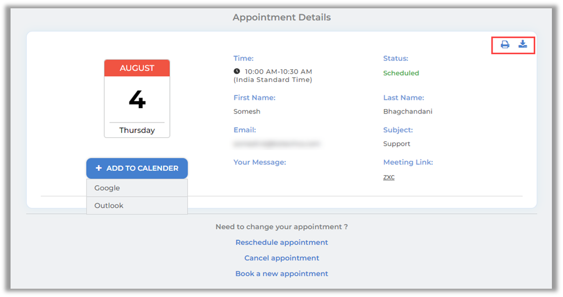Choose Google from the calendar menu
Screen dimensions: 563x297
pos(107,188)
